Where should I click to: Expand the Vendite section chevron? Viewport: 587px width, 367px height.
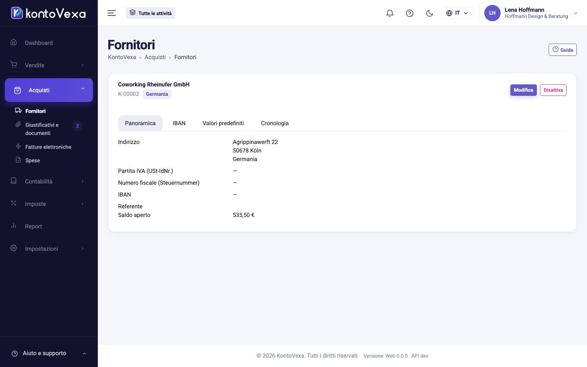click(x=82, y=65)
